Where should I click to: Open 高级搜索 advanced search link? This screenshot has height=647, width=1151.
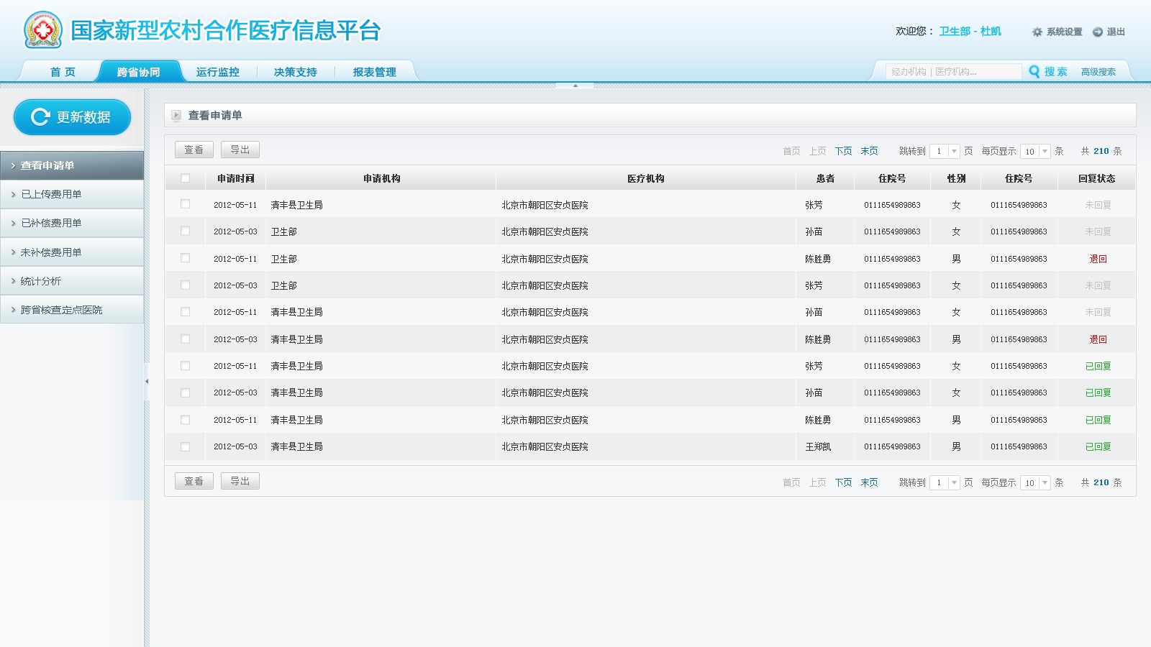[1098, 72]
